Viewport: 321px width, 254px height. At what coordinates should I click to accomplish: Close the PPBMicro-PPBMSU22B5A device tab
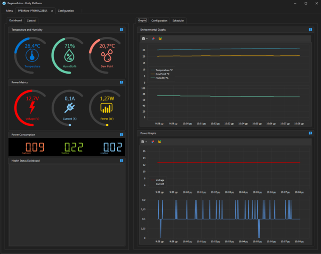click(x=52, y=11)
